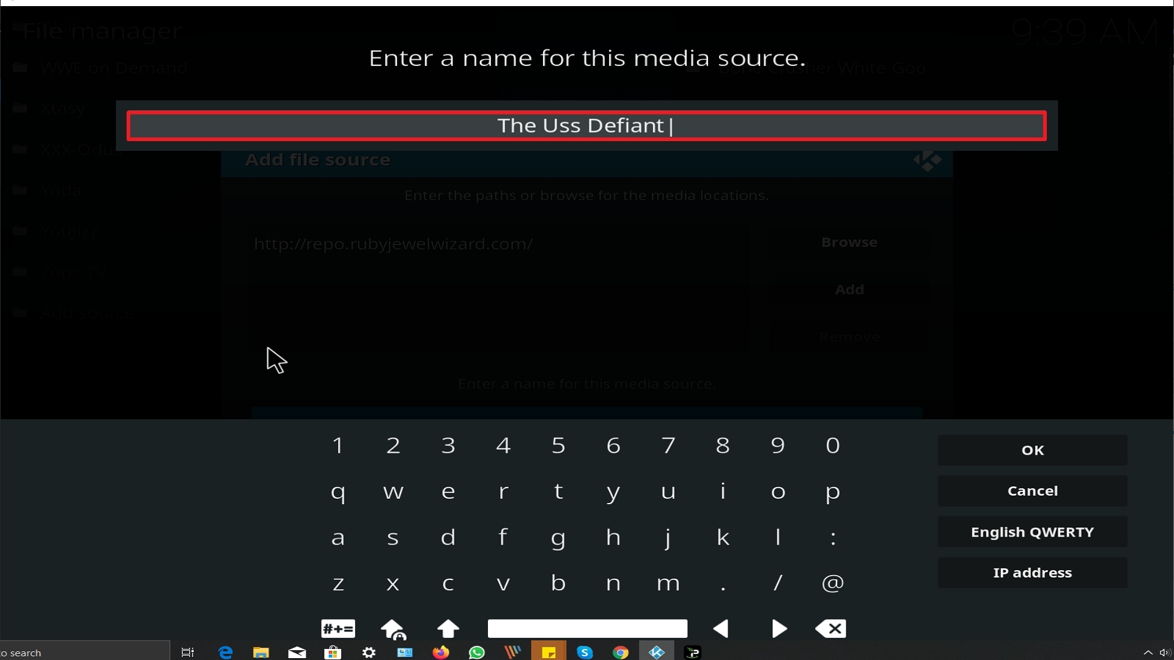The width and height of the screenshot is (1174, 660).
Task: Open Firefox from taskbar
Action: [441, 653]
